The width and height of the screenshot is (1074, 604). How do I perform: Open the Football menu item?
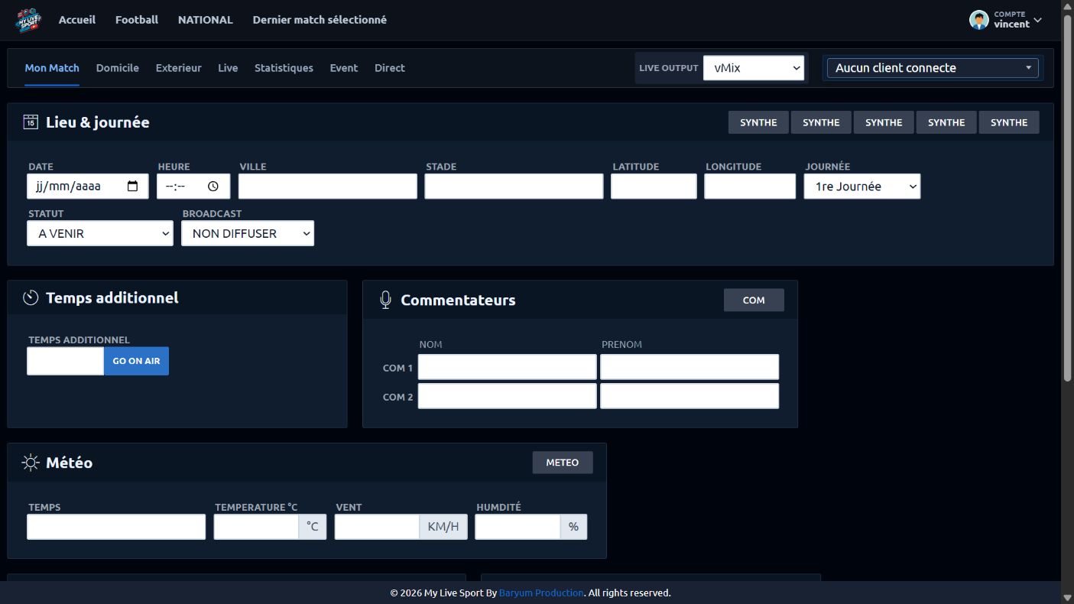(x=137, y=20)
